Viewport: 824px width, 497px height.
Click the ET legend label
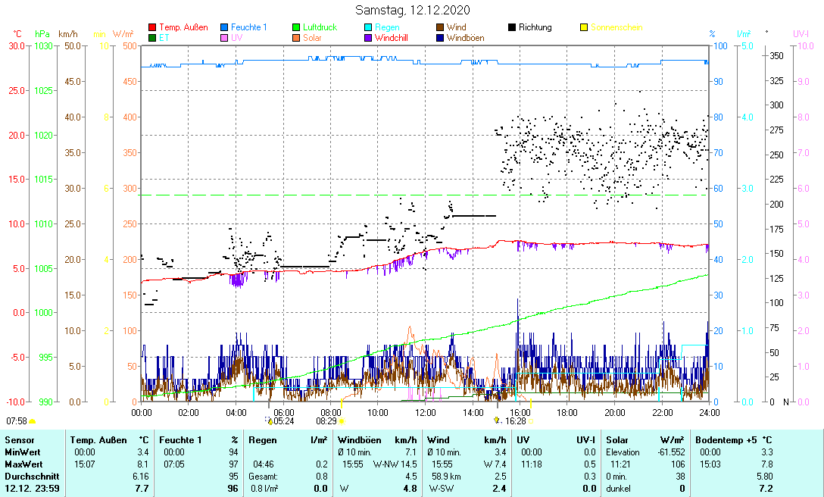(x=164, y=37)
